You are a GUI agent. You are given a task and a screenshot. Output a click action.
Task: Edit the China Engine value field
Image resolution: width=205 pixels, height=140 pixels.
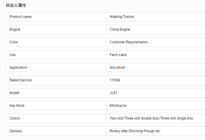[155, 29]
